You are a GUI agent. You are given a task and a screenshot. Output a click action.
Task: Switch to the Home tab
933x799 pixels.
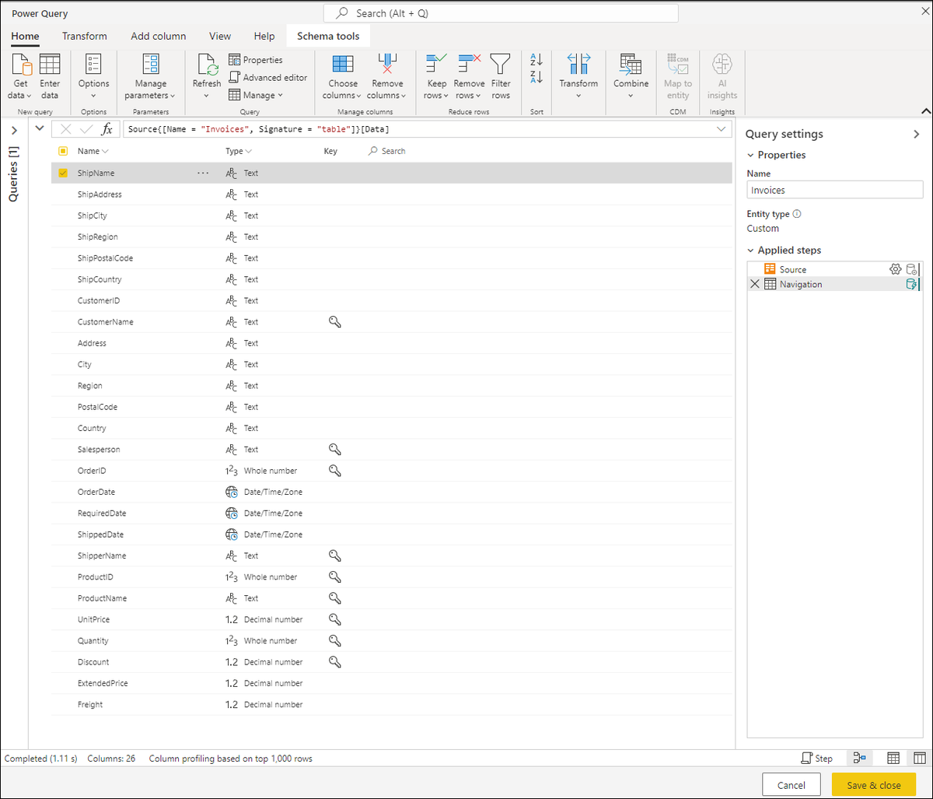tap(26, 36)
